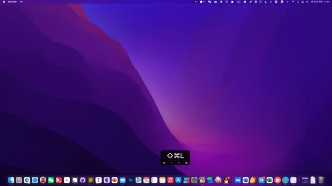
Task: Open the document stack in the Dock
Action: click(313, 180)
